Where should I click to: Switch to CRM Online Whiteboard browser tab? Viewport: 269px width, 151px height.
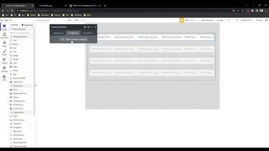(x=85, y=5)
